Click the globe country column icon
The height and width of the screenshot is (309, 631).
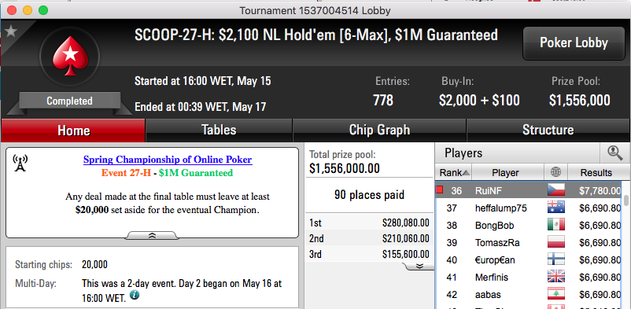tap(555, 173)
